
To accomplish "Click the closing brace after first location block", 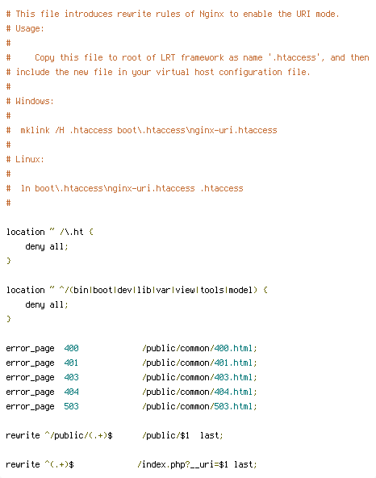I will click(x=9, y=261).
